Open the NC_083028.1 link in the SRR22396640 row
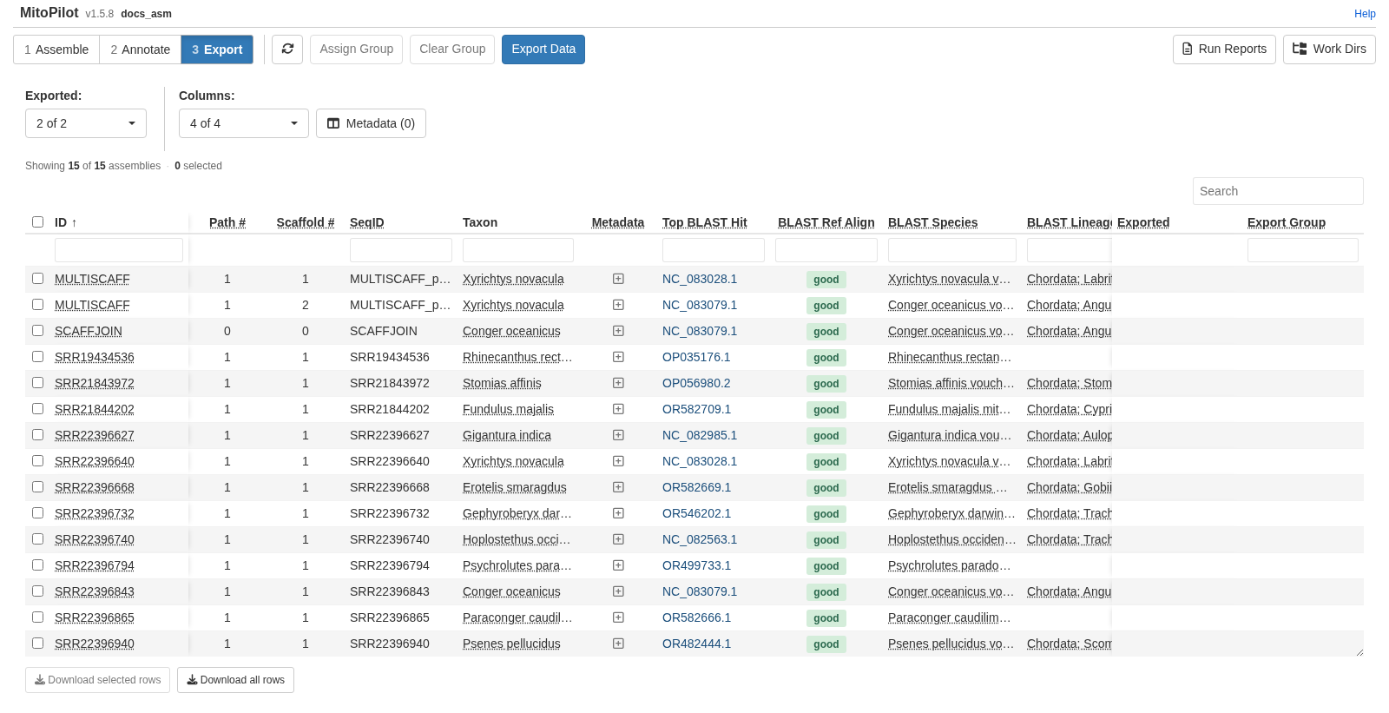Image resolution: width=1389 pixels, height=713 pixels. [x=700, y=461]
